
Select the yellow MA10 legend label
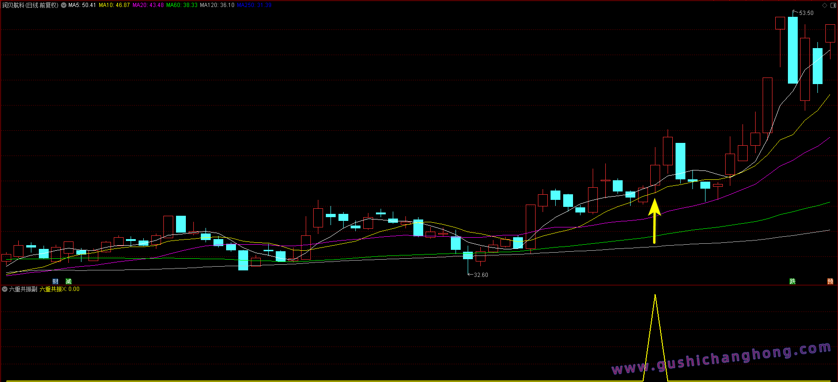[114, 5]
